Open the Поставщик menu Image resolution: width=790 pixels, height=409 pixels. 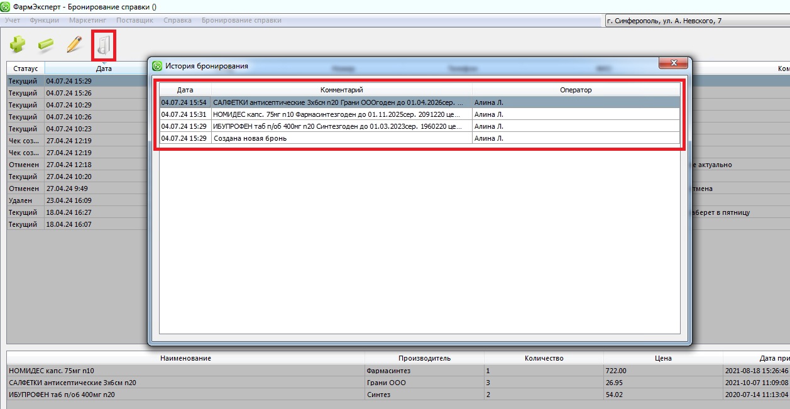tap(134, 20)
